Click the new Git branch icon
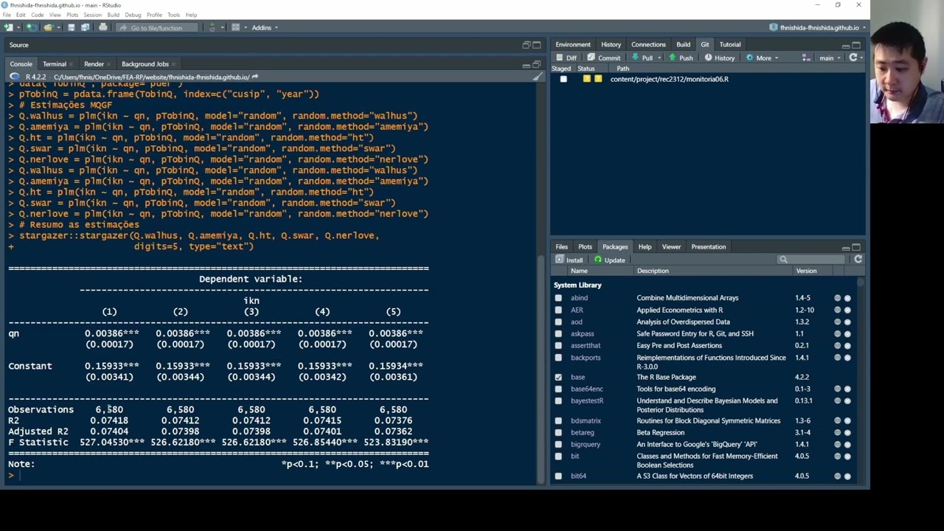Viewport: 944px width, 531px height. click(x=806, y=58)
